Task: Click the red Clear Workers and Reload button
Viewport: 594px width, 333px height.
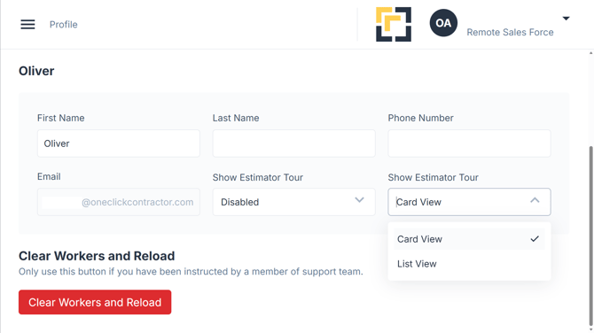Action: 95,302
